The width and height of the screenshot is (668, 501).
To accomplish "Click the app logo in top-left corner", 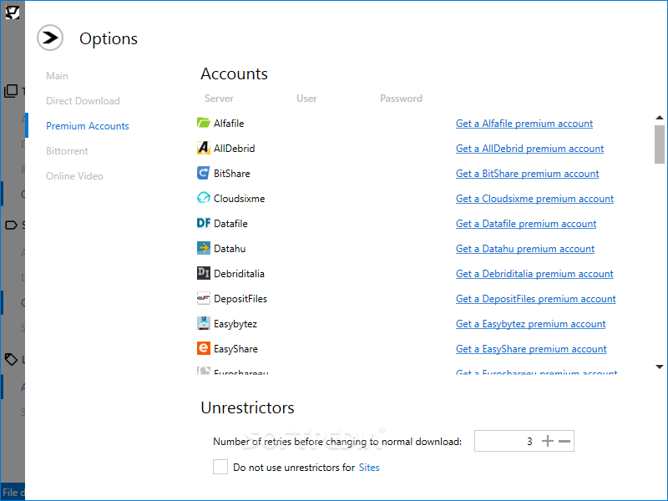I will pos(13,13).
